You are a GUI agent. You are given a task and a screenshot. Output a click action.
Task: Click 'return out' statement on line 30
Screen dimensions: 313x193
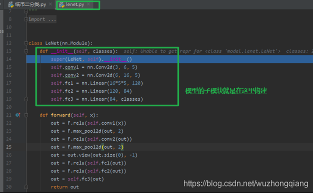[x=64, y=187]
